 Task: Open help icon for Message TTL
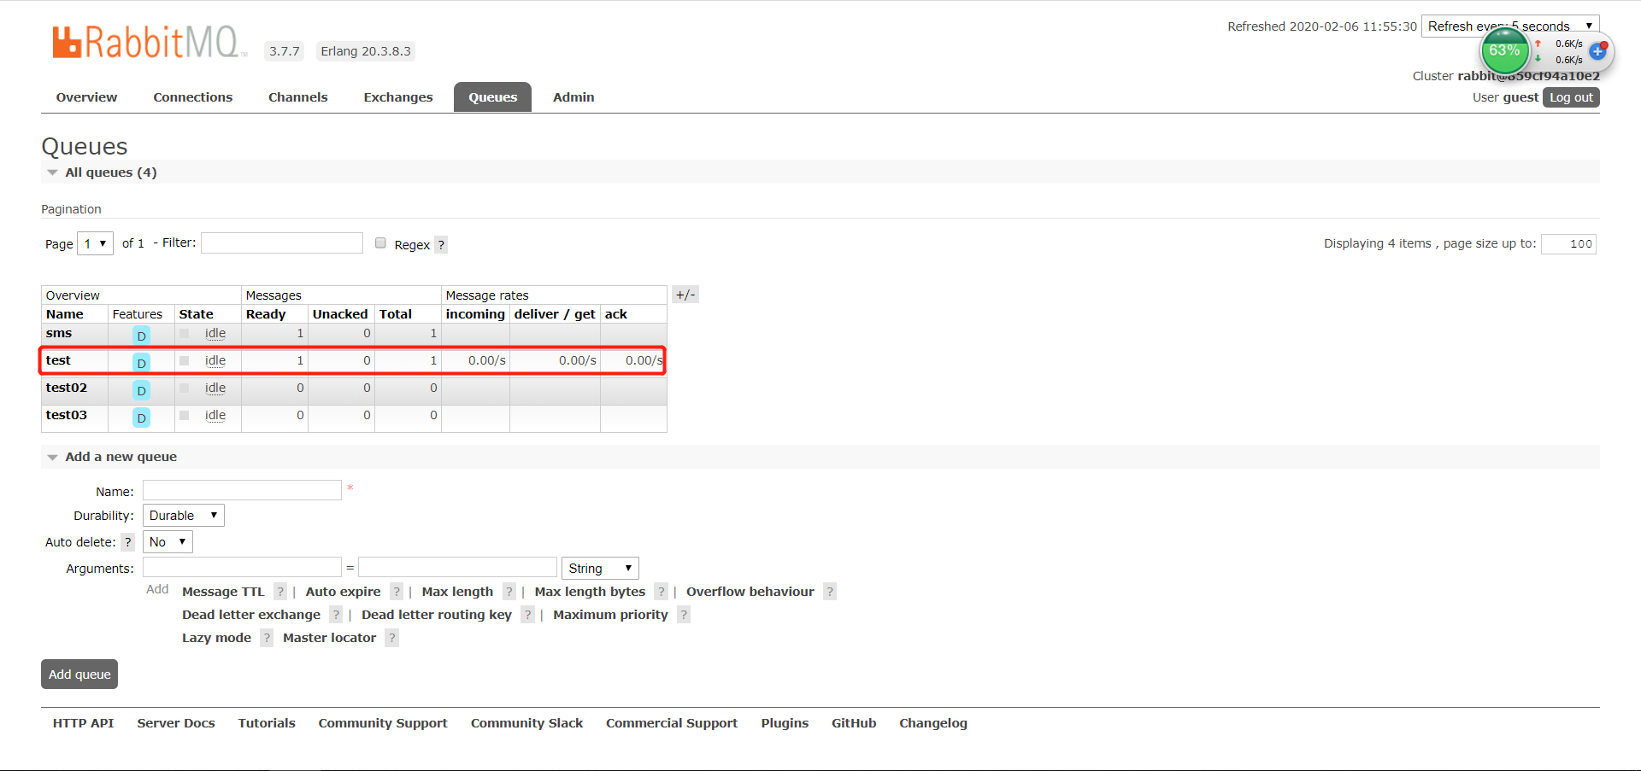pyautogui.click(x=280, y=592)
